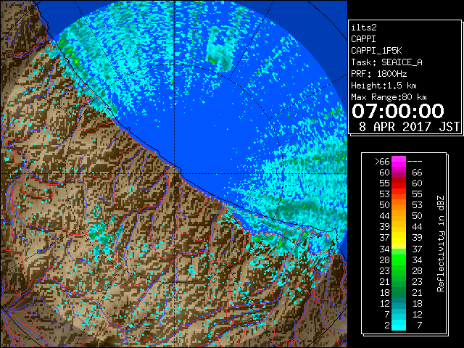Click the magenta >66 dBZ swatch
464x348 pixels.
(399, 162)
